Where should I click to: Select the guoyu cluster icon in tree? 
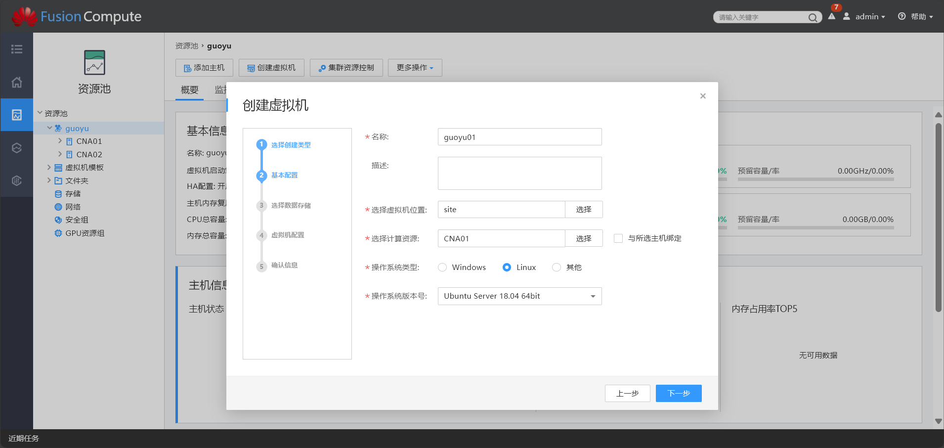coord(58,128)
